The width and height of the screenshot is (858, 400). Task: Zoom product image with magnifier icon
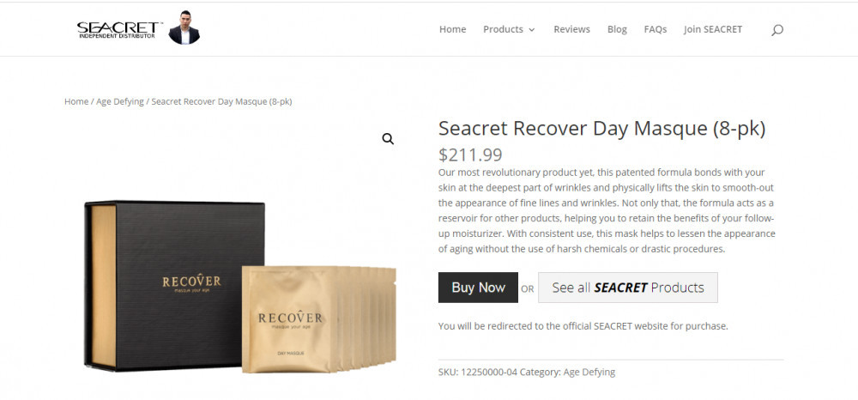[x=388, y=139]
